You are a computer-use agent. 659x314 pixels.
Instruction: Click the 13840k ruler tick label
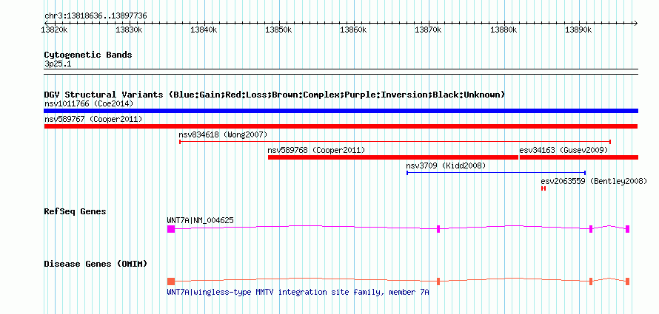coord(204,30)
